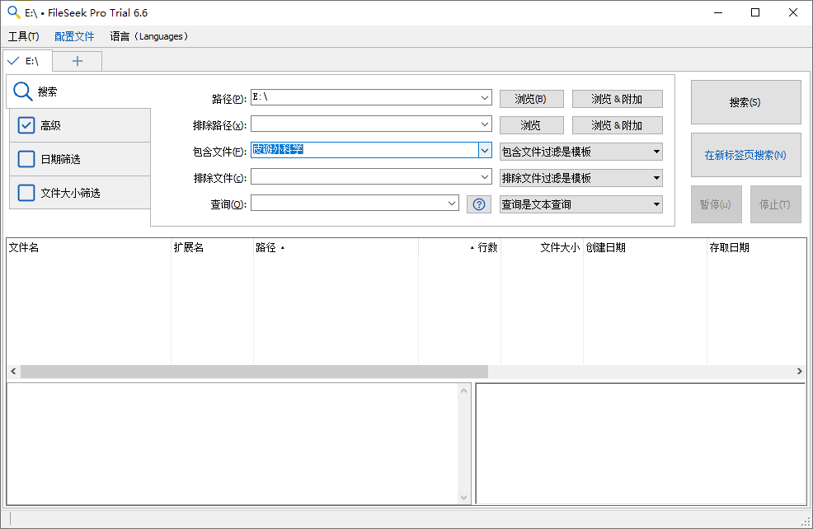Click horizontal scrollbar thumb of results list
813x529 pixels.
click(x=254, y=371)
